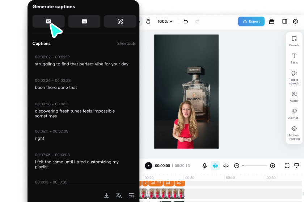Redo the last undone action
Image resolution: width=304 pixels, height=202 pixels.
pos(197,21)
